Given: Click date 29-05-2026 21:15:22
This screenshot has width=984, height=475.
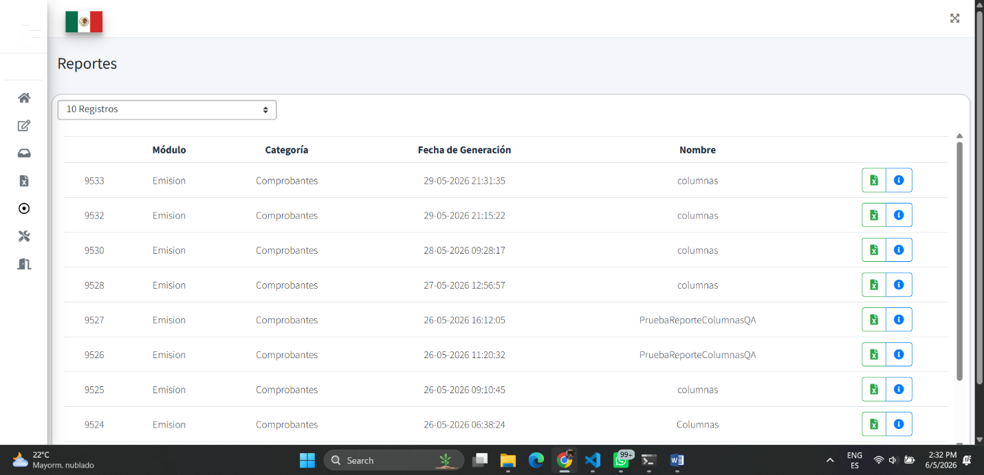Looking at the screenshot, I should [x=464, y=215].
